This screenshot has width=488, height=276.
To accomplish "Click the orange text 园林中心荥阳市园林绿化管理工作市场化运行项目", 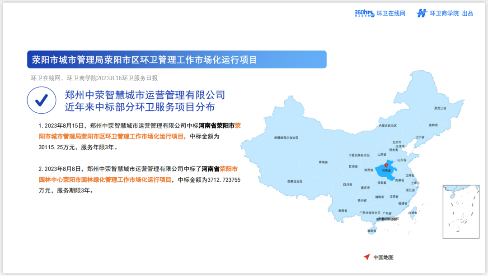I will tap(105, 180).
